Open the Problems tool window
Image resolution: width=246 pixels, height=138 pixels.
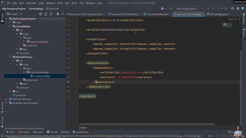point(24,132)
